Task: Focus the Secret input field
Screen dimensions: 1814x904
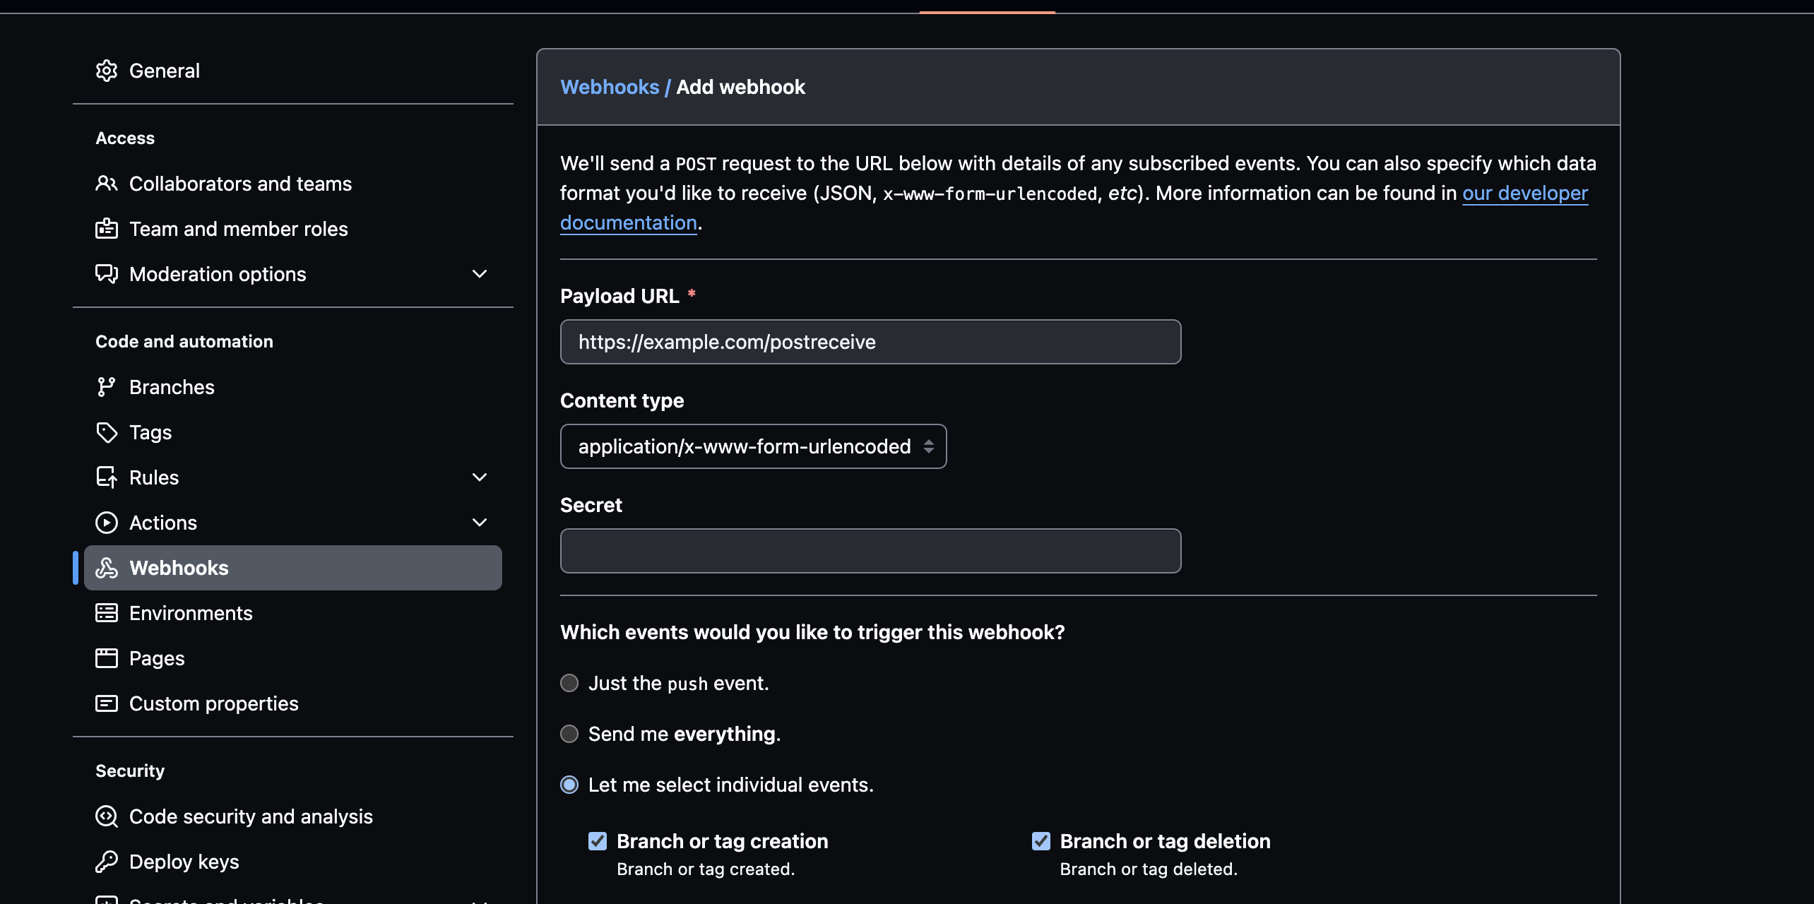Action: click(x=870, y=551)
